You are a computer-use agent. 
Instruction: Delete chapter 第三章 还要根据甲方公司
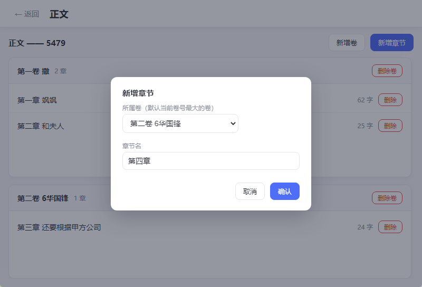(390, 227)
